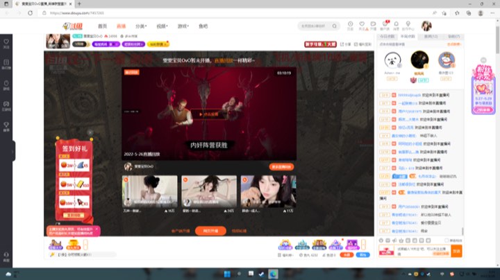Viewport: 500px width, 280px height.
Task: Open the Douyu logo home link
Action: 73,26
